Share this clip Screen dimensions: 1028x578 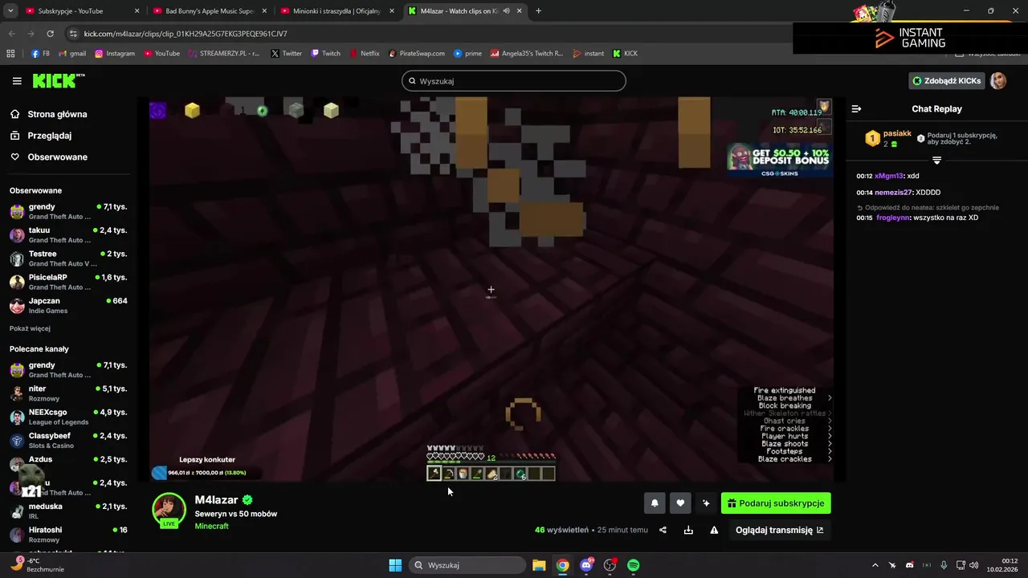pos(663,530)
